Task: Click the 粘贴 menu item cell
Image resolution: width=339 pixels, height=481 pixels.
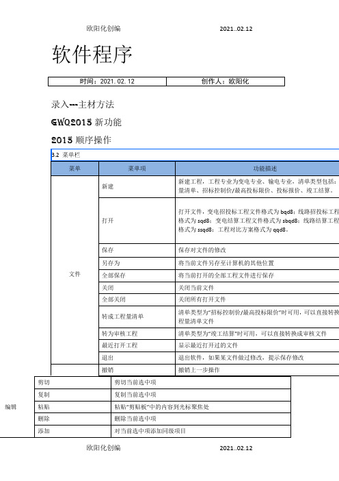Action: [72, 407]
